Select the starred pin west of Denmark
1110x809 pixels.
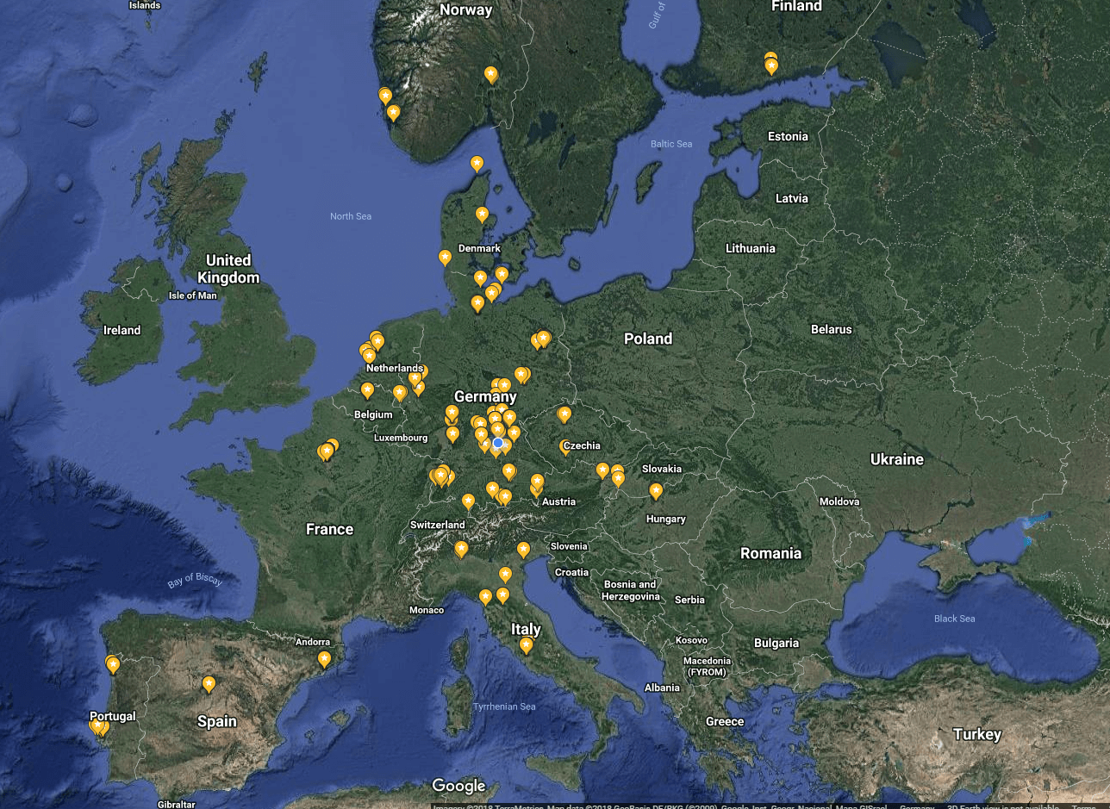[445, 257]
